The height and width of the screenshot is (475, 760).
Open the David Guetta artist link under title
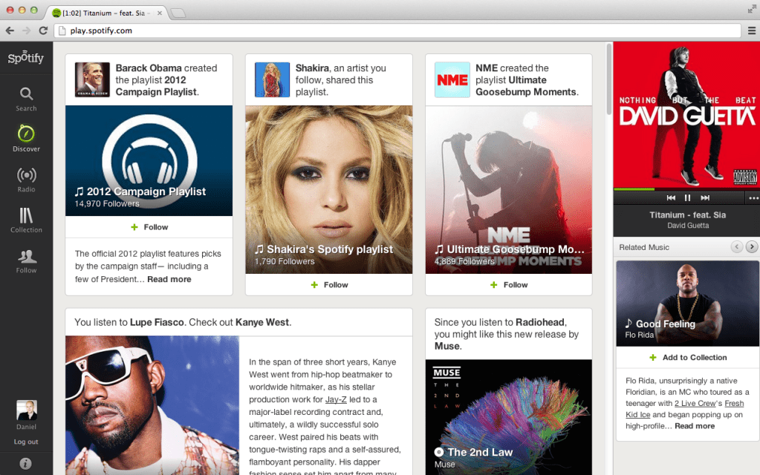687,226
